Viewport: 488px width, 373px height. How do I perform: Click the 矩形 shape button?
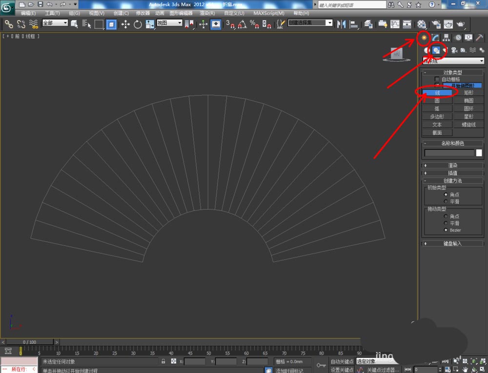click(x=468, y=93)
